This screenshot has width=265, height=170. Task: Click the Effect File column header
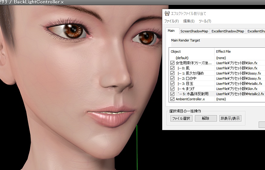click(x=240, y=52)
